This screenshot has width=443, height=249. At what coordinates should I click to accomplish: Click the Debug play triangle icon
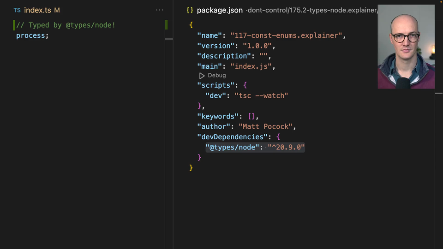[202, 76]
